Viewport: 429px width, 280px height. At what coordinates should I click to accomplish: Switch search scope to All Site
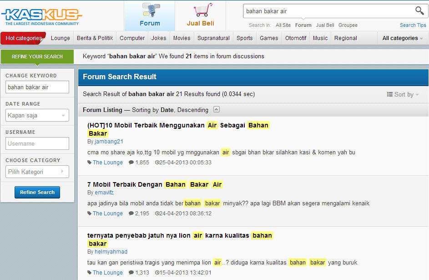pos(283,25)
